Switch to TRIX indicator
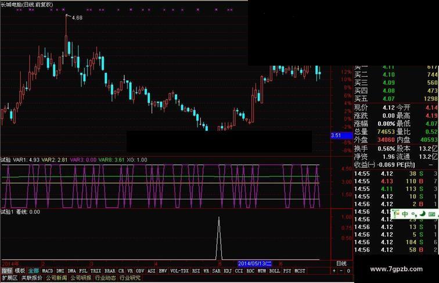 (x=96, y=271)
